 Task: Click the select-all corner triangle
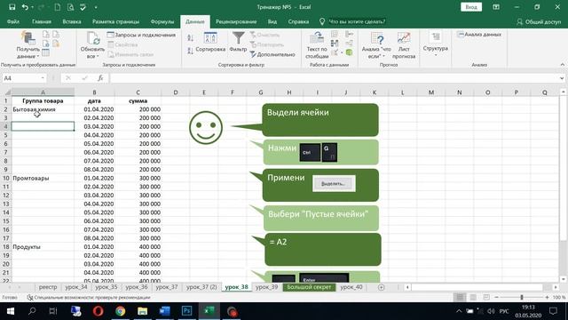tap(7, 92)
